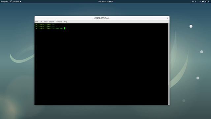This screenshot has height=119, width=211.
Task: Open the 'en' keyboard layout selector
Action: coord(194,1)
